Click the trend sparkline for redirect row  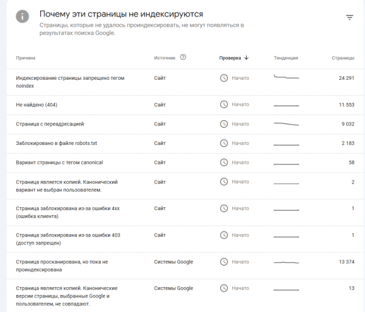[x=286, y=124]
